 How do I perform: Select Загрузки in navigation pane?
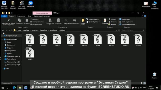coord(10,48)
